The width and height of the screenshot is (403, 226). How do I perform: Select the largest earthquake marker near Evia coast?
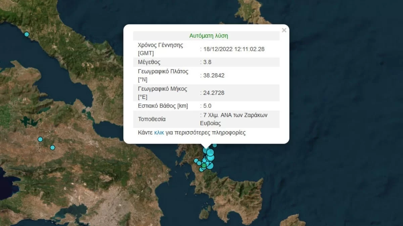click(x=210, y=153)
